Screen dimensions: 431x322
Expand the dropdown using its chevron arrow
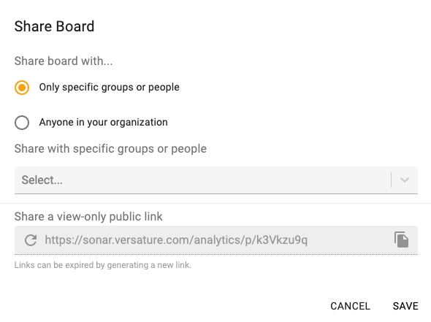click(x=405, y=180)
